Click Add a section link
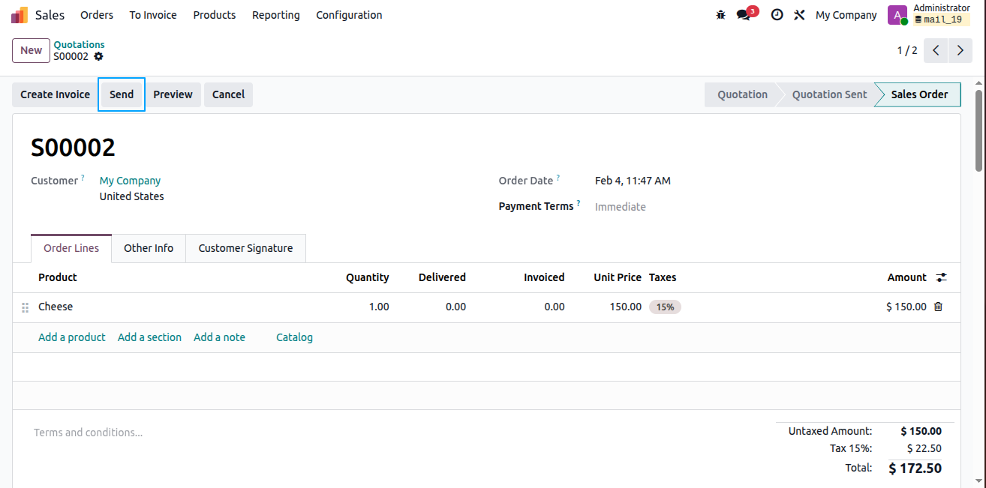Viewport: 986px width, 488px height. (x=149, y=337)
